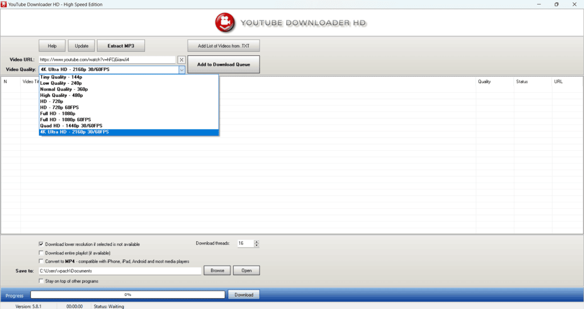
Task: Collapse the Video Quality dropdown arrow
Action: click(x=182, y=69)
